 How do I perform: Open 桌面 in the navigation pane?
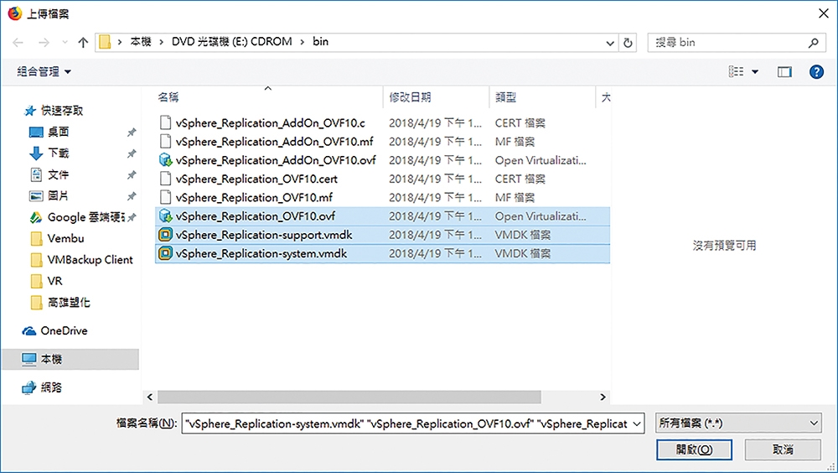59,133
